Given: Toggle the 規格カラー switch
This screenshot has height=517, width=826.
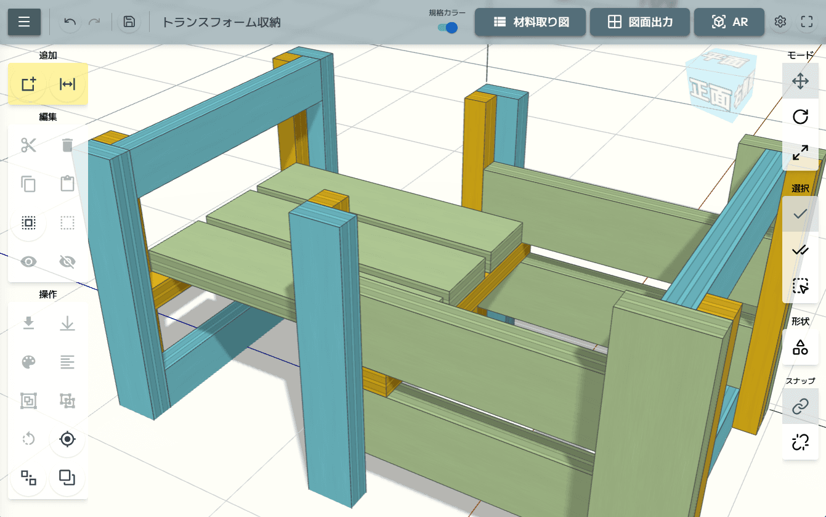Looking at the screenshot, I should pyautogui.click(x=448, y=28).
